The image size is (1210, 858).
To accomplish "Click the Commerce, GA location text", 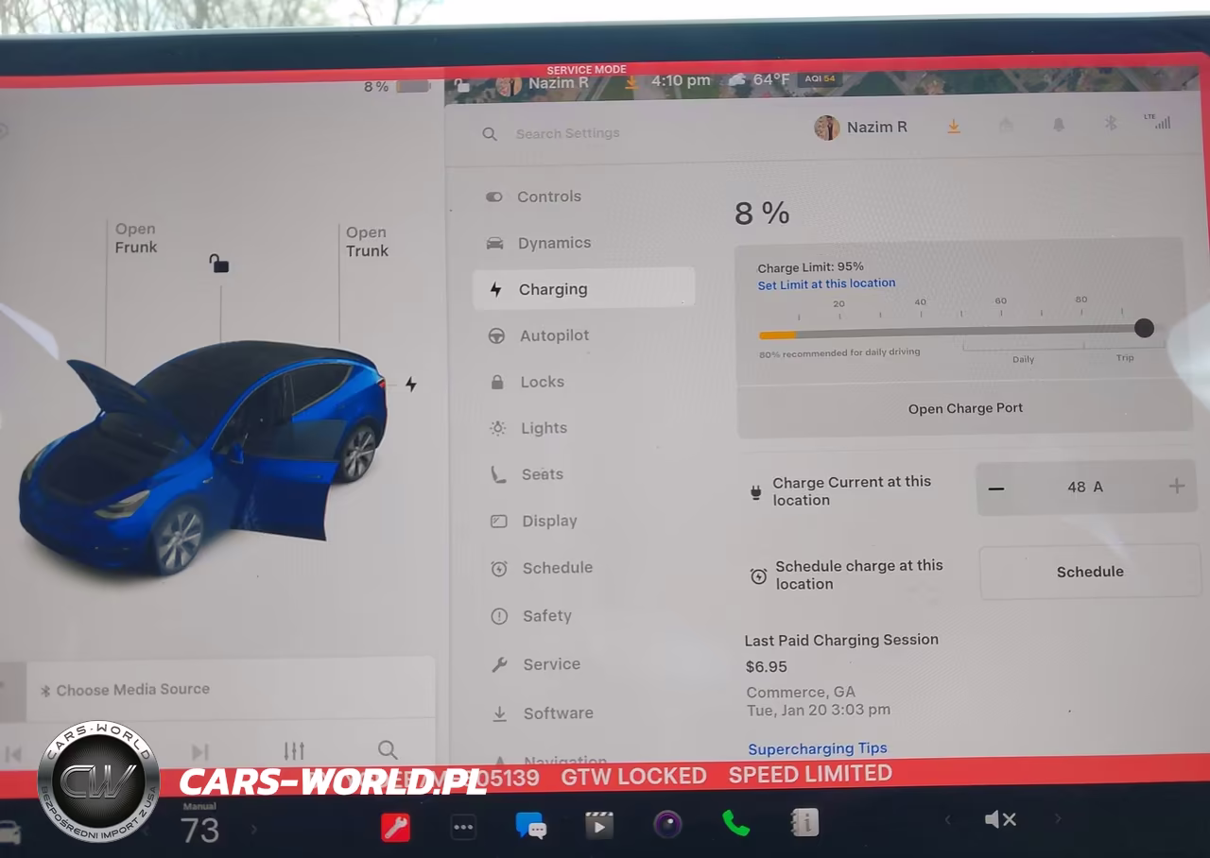I will 801,692.
